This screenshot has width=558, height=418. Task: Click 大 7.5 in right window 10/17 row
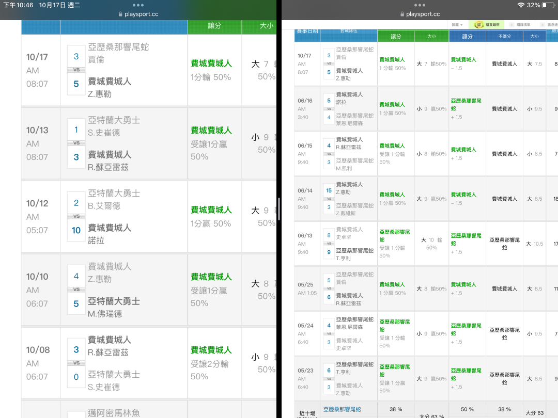(x=535, y=64)
